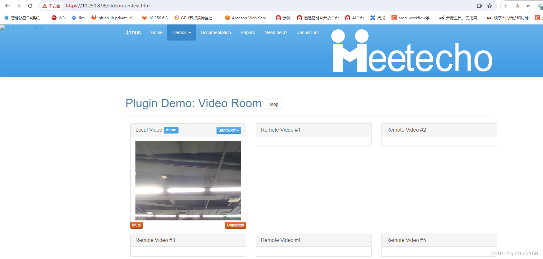Click the demo username badge

[171, 130]
